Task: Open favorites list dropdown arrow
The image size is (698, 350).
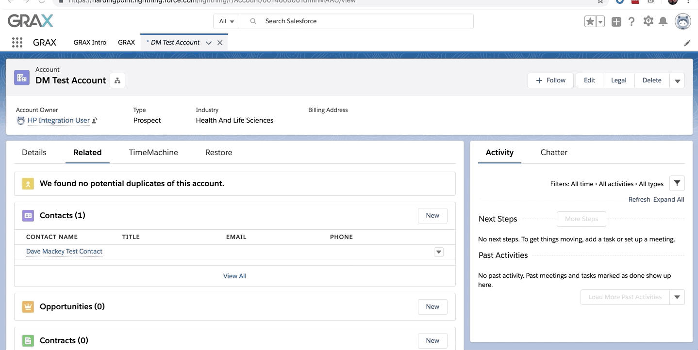Action: click(600, 21)
